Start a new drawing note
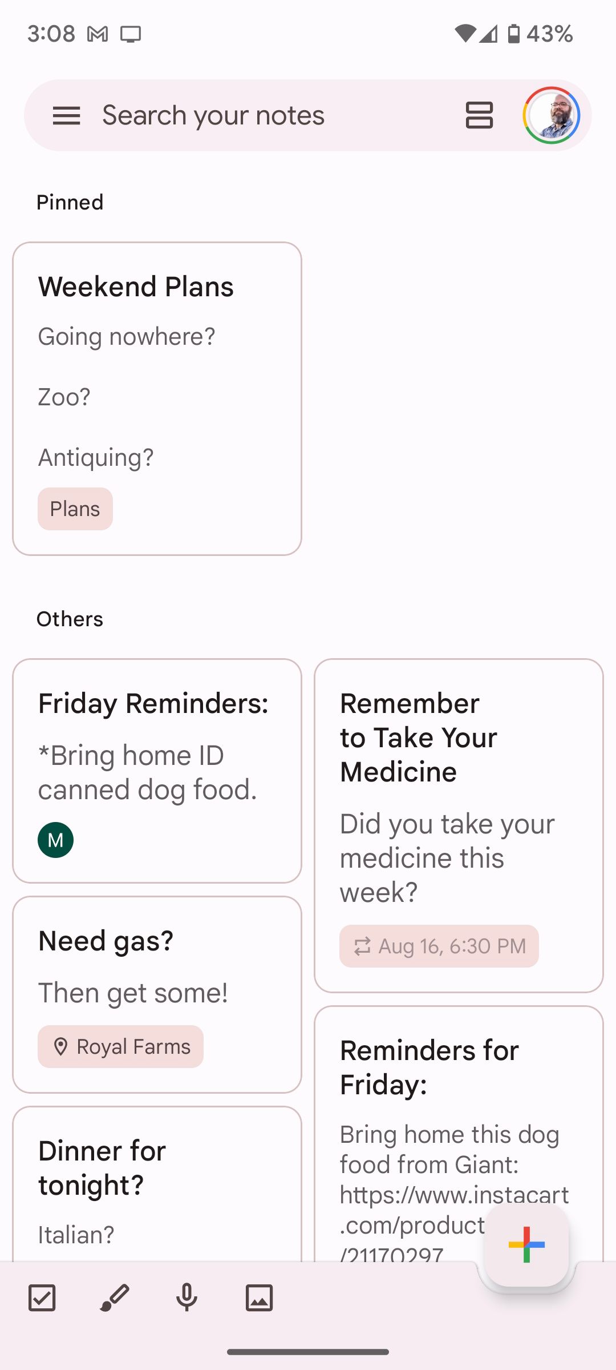 pos(114,1297)
